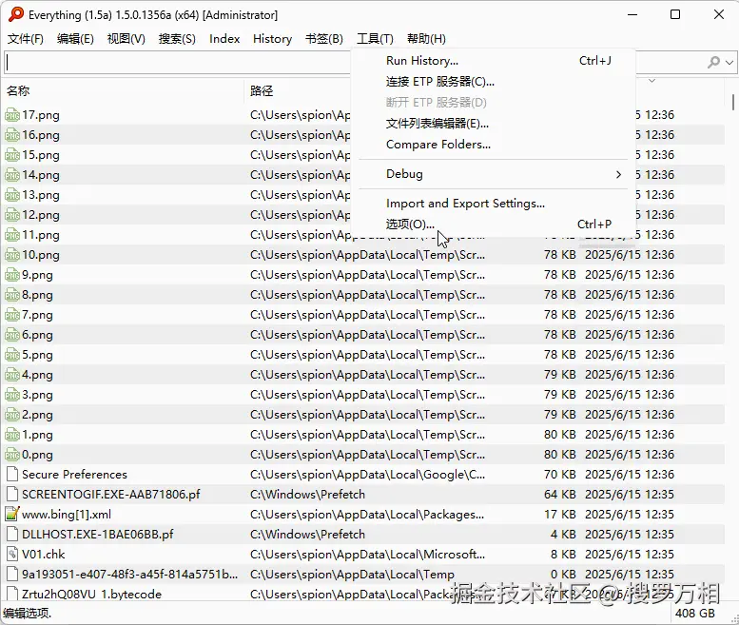Screen dimensions: 739x625
Task: Click the PNG icon of 14.png
Action: click(12, 175)
